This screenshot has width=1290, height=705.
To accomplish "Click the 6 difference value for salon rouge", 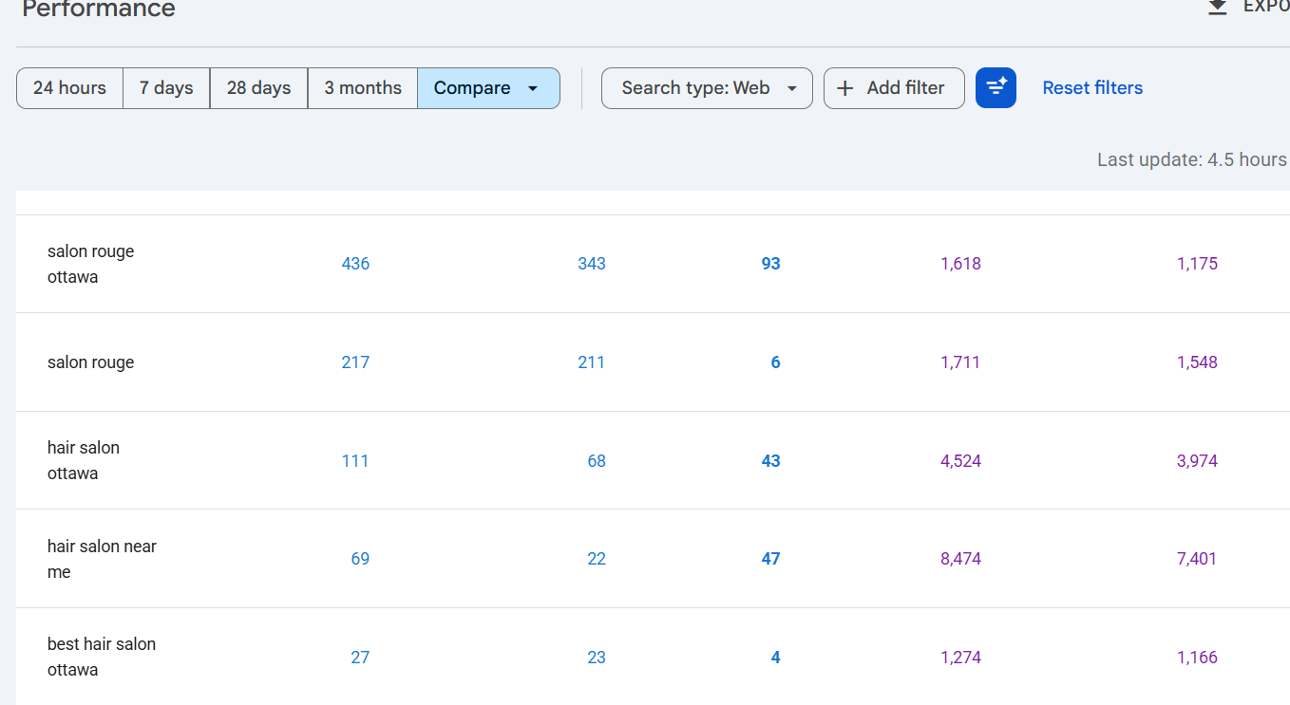I will [775, 362].
